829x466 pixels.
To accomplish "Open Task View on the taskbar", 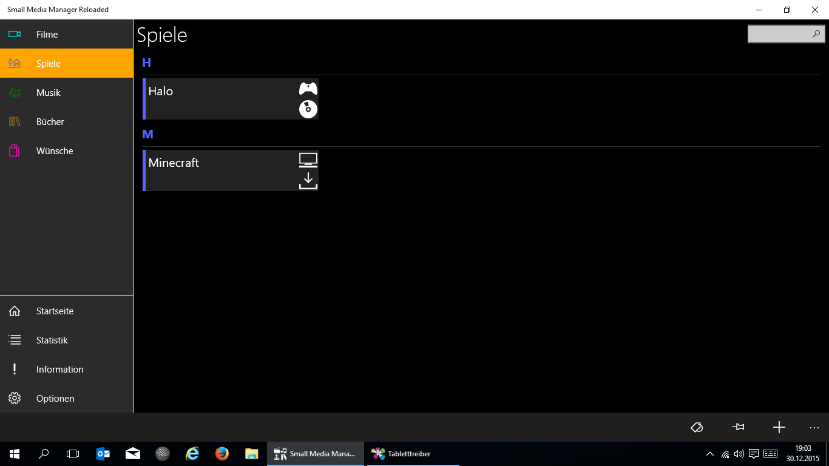I will [73, 454].
